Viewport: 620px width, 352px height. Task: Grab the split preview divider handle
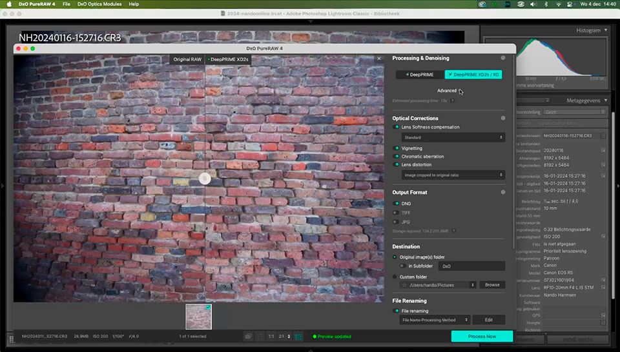(205, 179)
